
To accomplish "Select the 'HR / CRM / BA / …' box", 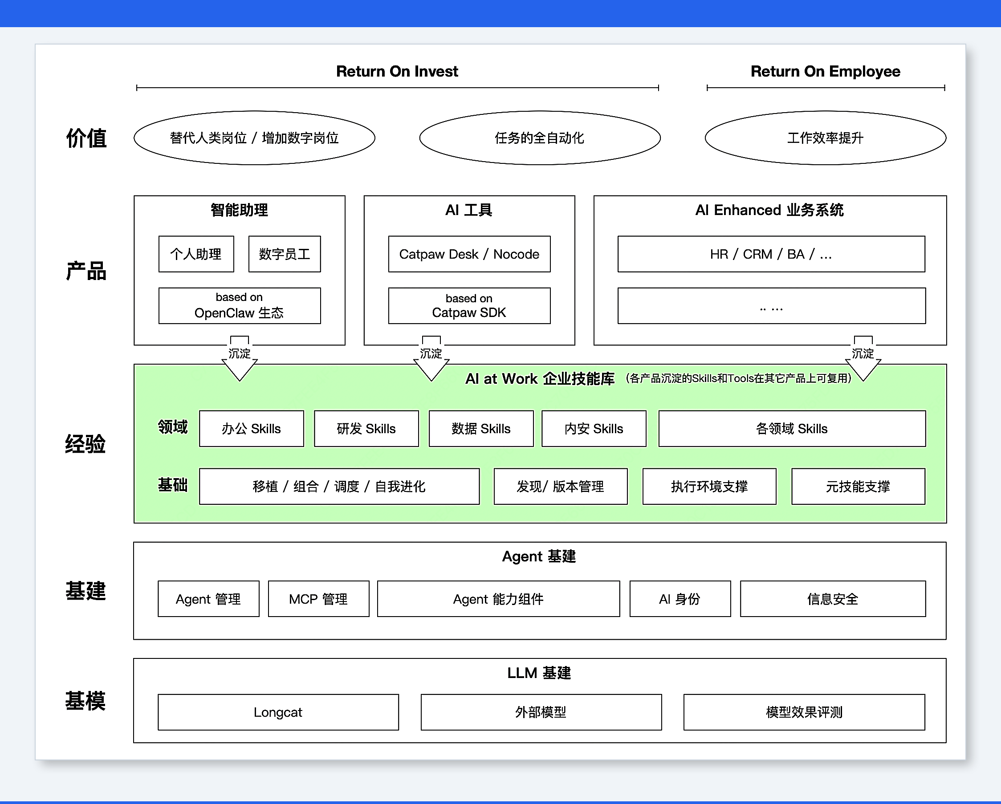I will click(x=771, y=254).
